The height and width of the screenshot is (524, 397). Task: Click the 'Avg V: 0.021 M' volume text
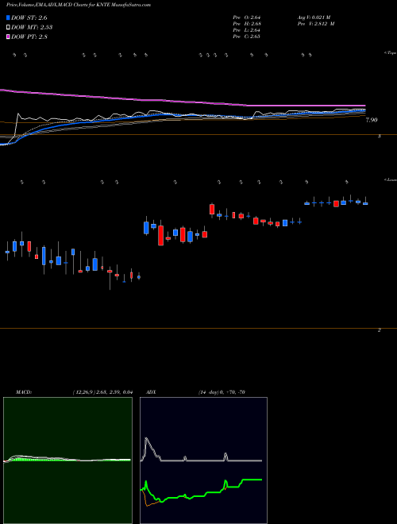[x=314, y=17]
